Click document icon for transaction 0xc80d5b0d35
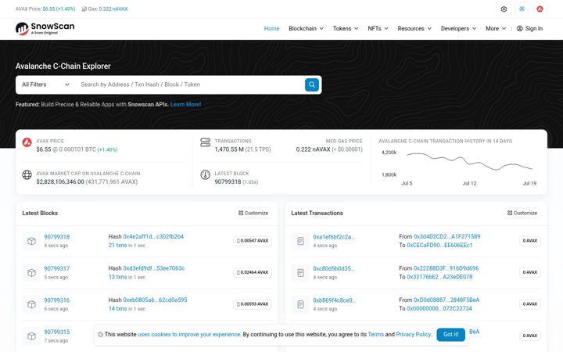563x352 pixels. coord(300,273)
